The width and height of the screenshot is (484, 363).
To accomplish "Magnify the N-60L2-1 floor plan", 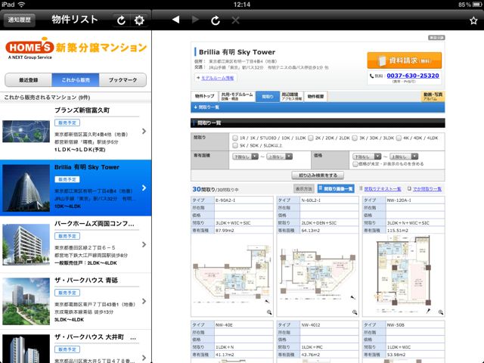I will point(355,312).
